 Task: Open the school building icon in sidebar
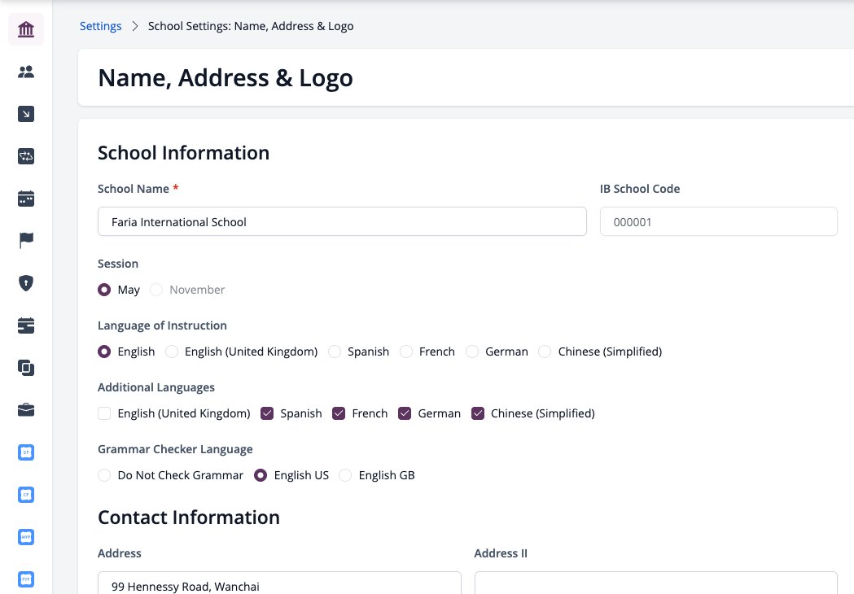point(26,29)
